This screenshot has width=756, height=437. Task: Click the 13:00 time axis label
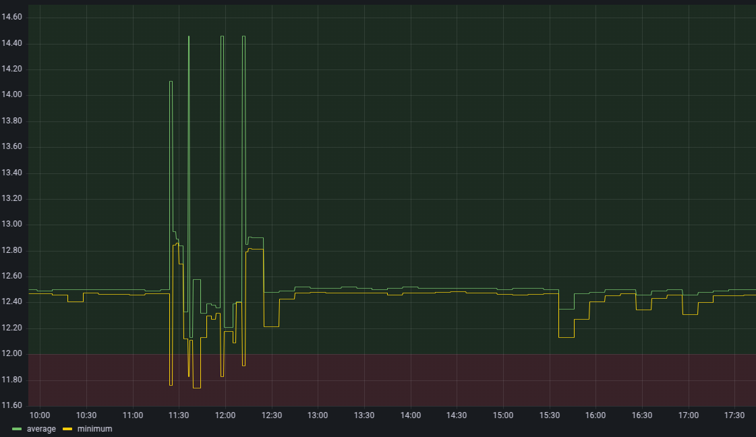pos(318,415)
